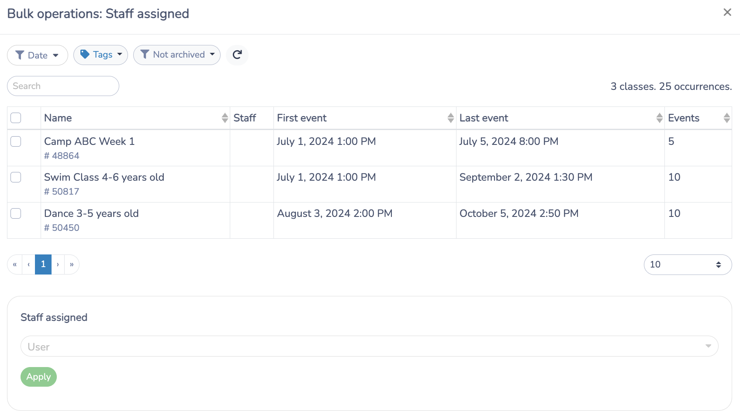The width and height of the screenshot is (740, 412).
Task: Open the Not archived filter dropdown
Action: point(177,55)
